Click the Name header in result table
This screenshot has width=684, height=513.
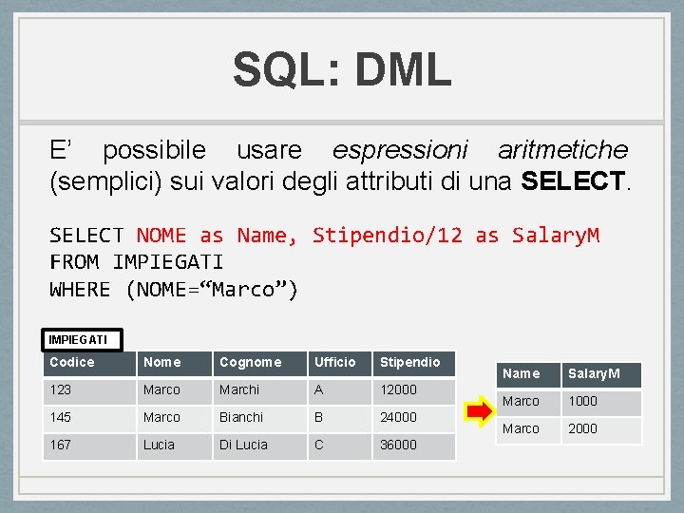click(x=528, y=374)
